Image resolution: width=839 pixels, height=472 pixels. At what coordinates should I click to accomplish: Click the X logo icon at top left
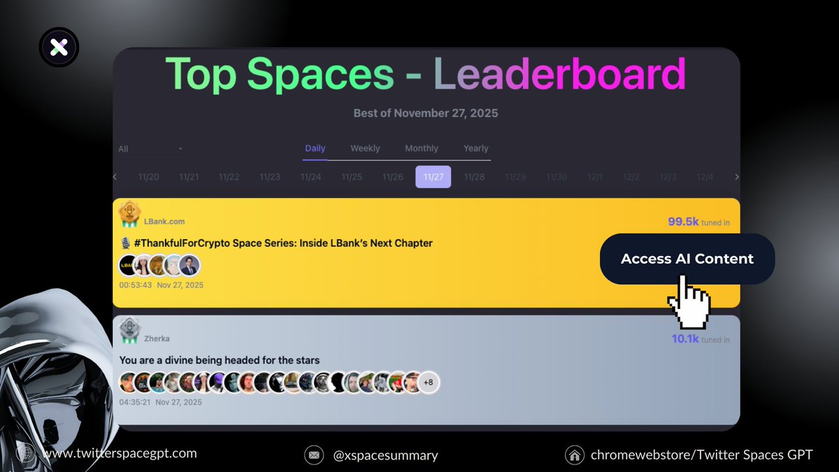pos(59,48)
